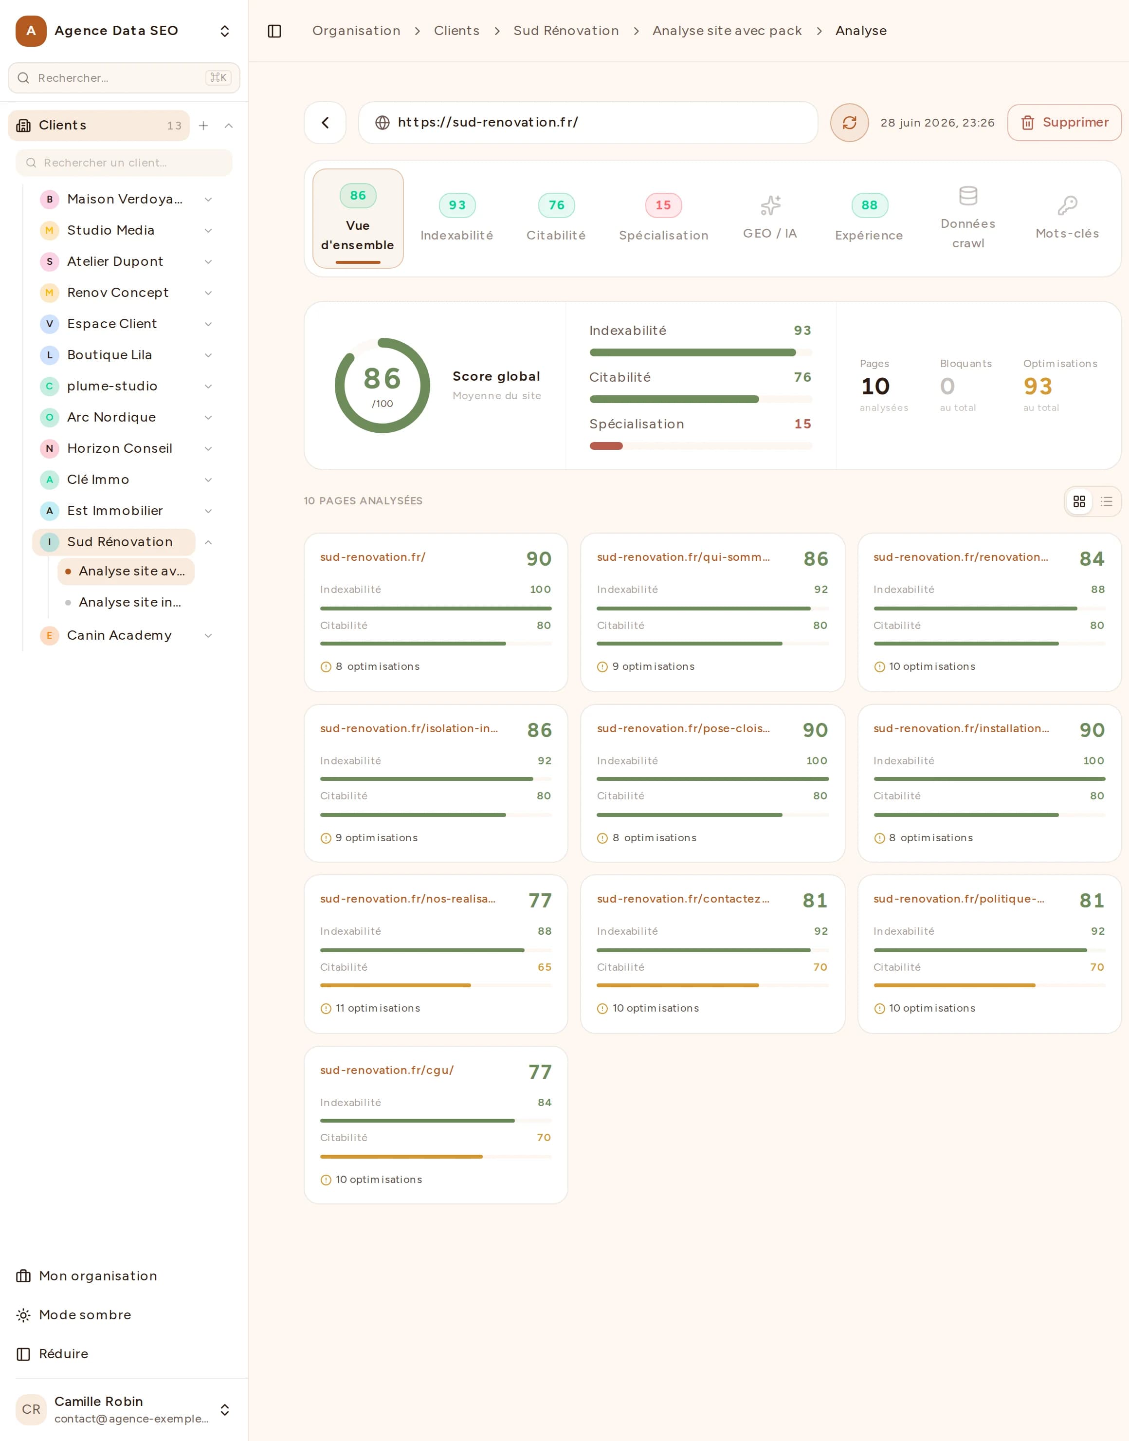
Task: Click the Données crawl database icon
Action: [x=968, y=196]
